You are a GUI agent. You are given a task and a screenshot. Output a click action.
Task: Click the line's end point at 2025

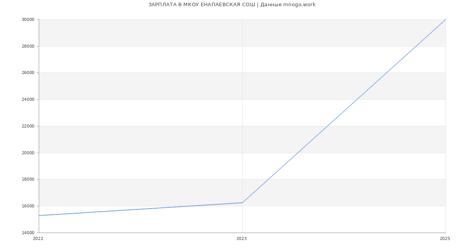[x=446, y=19]
